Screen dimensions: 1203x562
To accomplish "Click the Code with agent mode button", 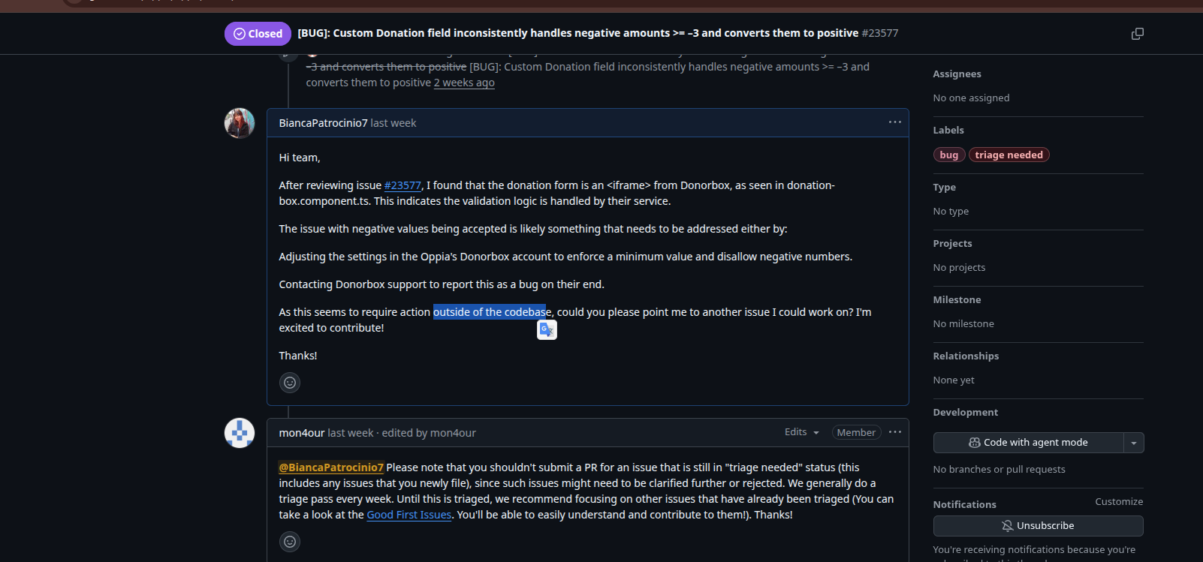I will pyautogui.click(x=1028, y=443).
